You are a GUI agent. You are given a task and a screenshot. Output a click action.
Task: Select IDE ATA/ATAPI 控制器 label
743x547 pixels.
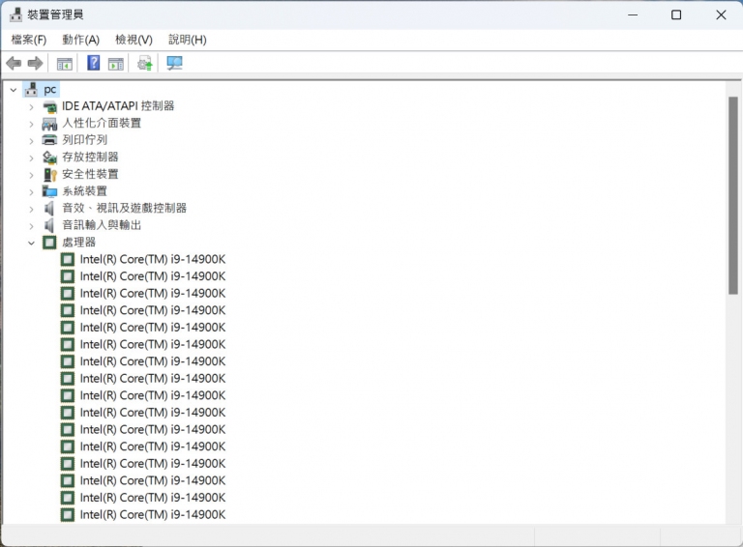pos(118,106)
